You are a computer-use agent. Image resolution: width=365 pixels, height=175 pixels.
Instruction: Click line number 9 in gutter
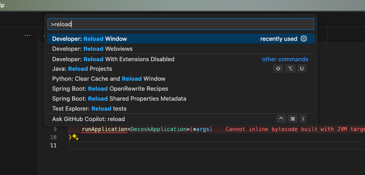point(55,129)
